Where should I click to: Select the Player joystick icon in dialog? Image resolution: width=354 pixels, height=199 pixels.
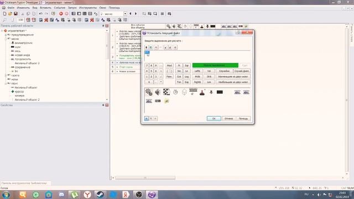[x=202, y=92]
